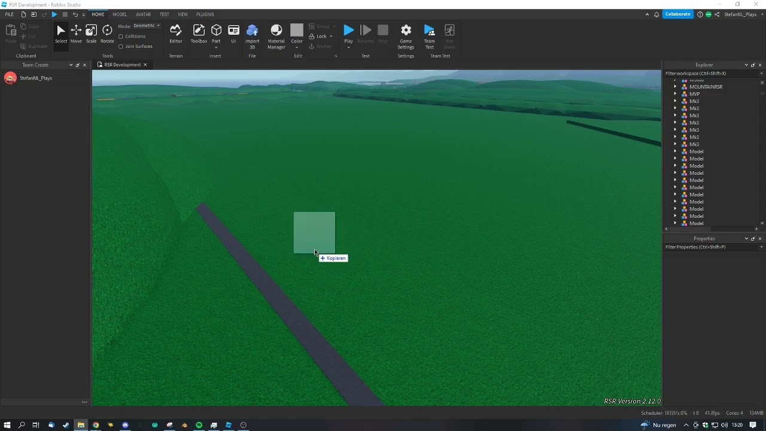This screenshot has width=766, height=431.
Task: Open the Terrain Editor
Action: [x=175, y=34]
